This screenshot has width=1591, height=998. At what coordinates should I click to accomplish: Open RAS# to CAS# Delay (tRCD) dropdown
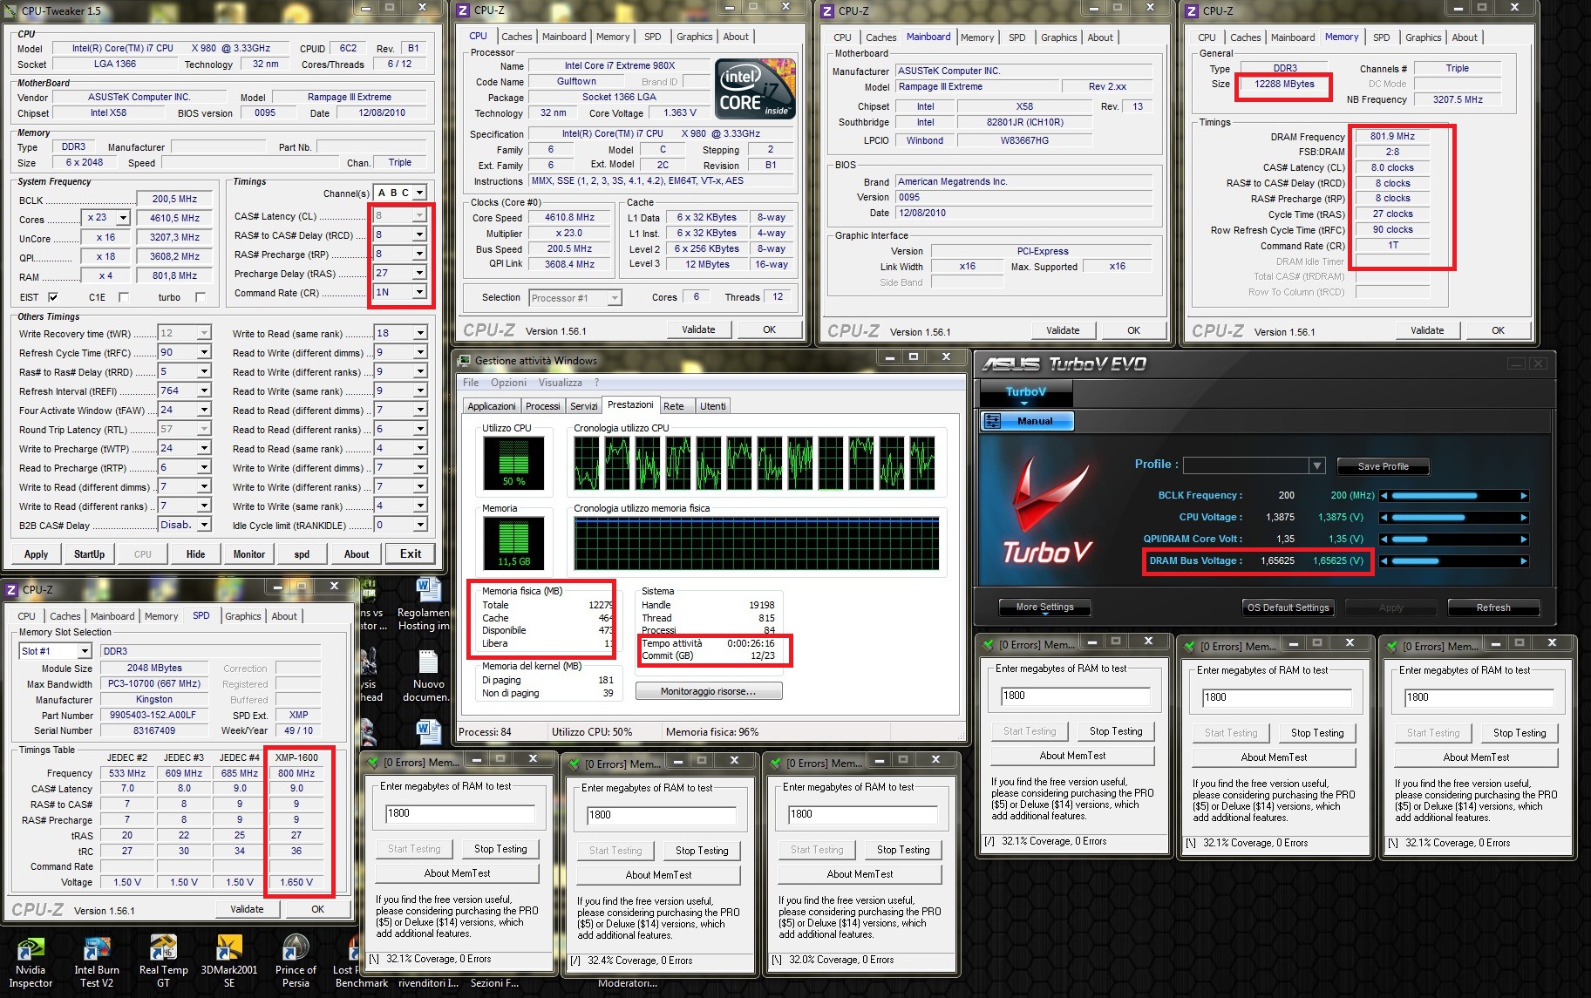coord(419,234)
